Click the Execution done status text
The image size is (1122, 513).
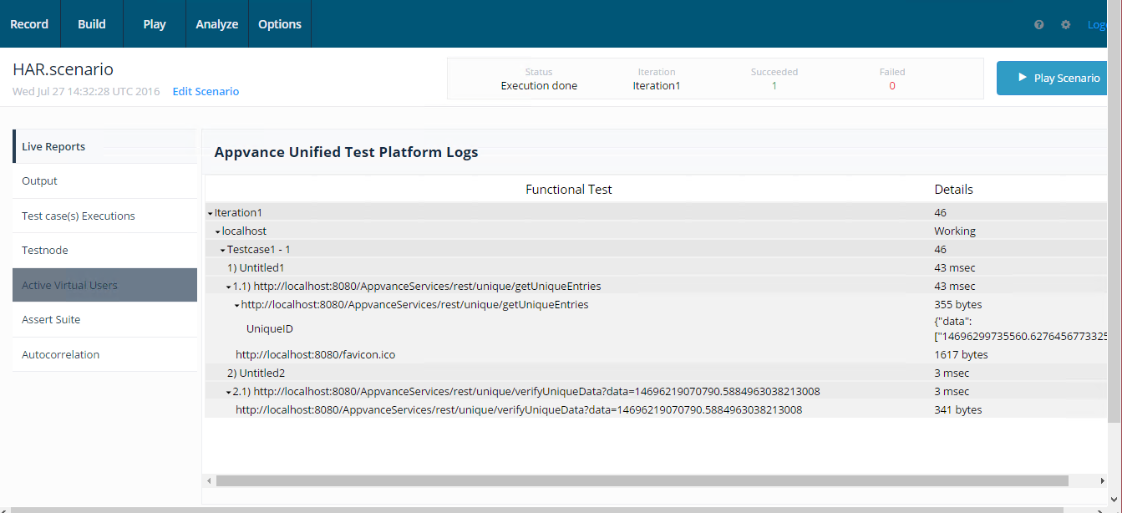[539, 86]
